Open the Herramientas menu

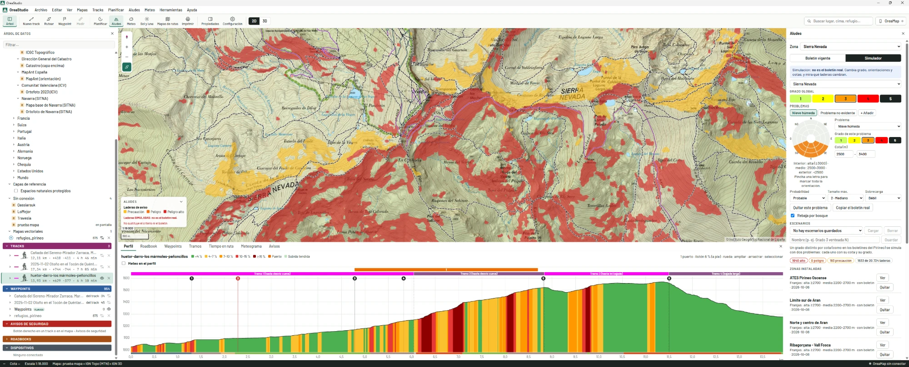171,10
